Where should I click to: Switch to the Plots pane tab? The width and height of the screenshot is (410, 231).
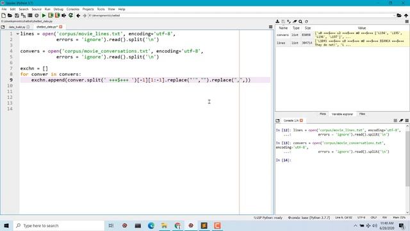click(323, 114)
